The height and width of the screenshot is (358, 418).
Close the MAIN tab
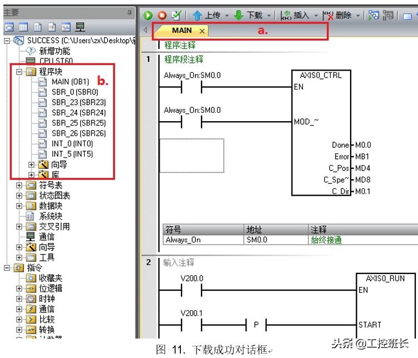202,31
